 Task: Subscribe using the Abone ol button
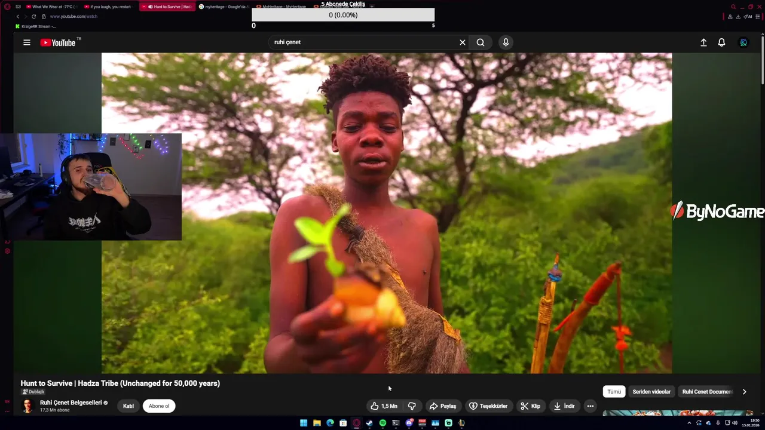point(159,406)
